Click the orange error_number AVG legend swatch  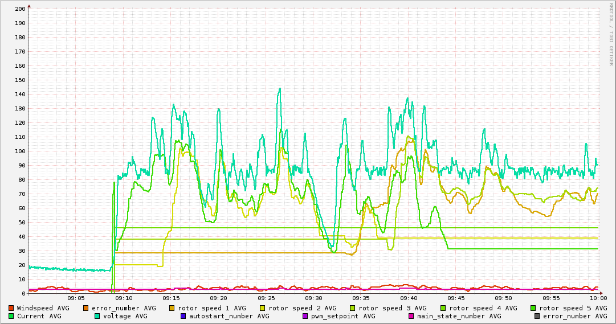tap(86, 308)
